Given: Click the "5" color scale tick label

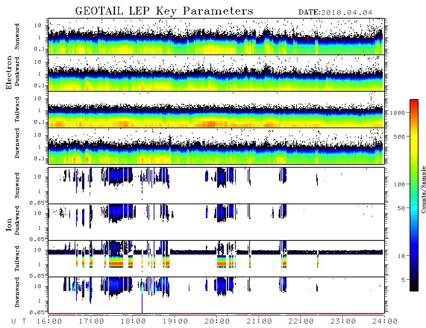Looking at the screenshot, I should tap(403, 280).
